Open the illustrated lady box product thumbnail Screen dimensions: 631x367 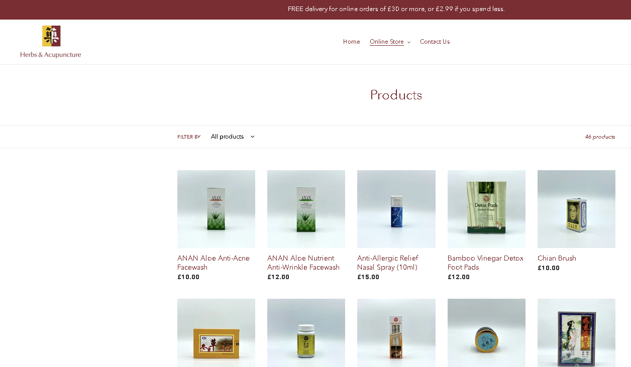(x=576, y=333)
